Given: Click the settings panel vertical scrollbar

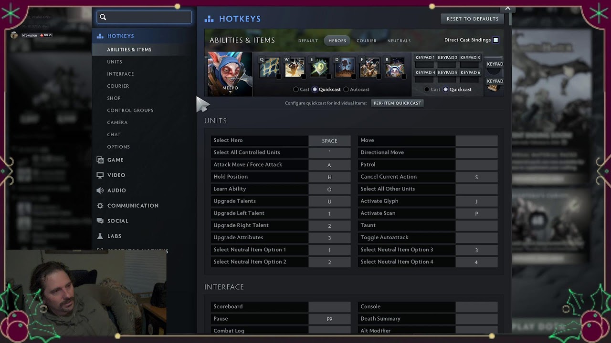Looking at the screenshot, I should click(510, 18).
